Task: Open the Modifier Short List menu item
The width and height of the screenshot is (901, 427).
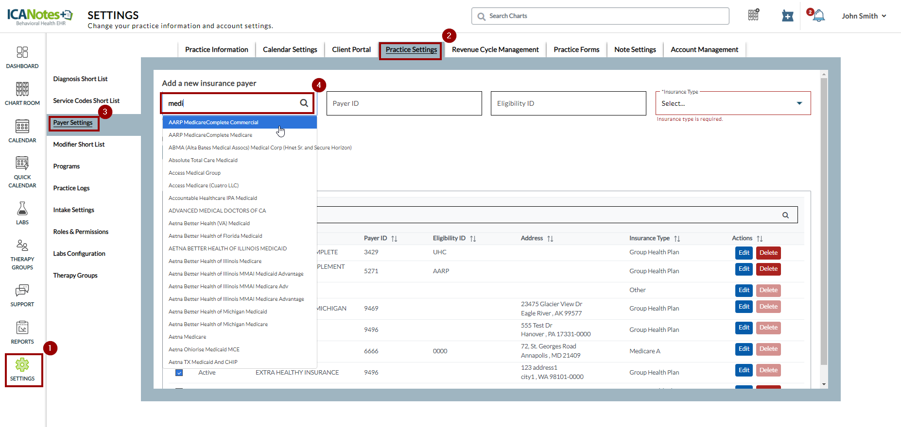Action: [x=79, y=145]
